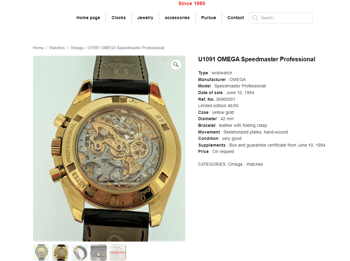Open the Contact menu item

236,18
